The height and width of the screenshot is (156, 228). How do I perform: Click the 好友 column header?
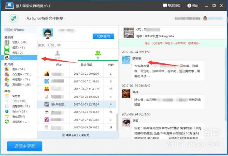59,65
